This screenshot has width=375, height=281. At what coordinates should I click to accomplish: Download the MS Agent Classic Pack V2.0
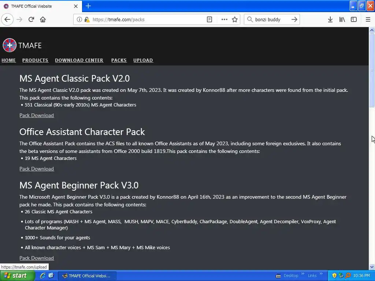(37, 115)
